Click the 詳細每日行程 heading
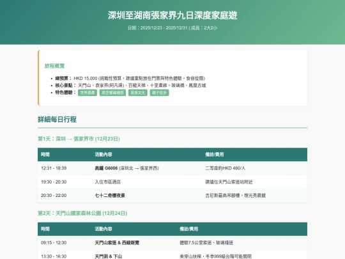This screenshot has width=345, height=259. pos(57,120)
